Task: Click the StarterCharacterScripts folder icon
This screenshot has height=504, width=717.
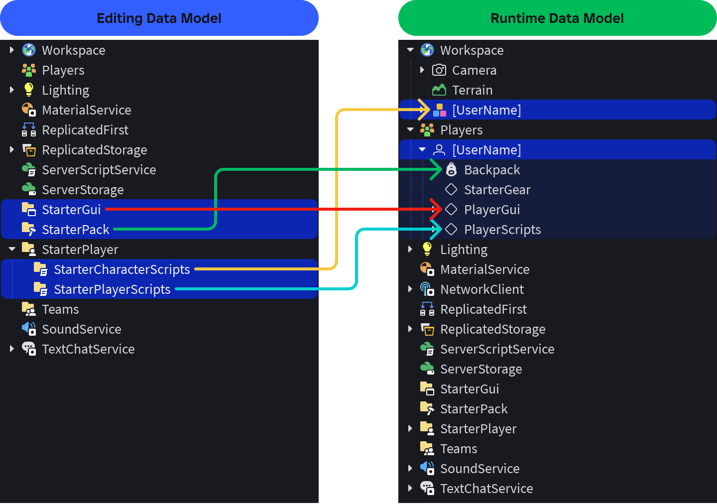Action: [41, 269]
